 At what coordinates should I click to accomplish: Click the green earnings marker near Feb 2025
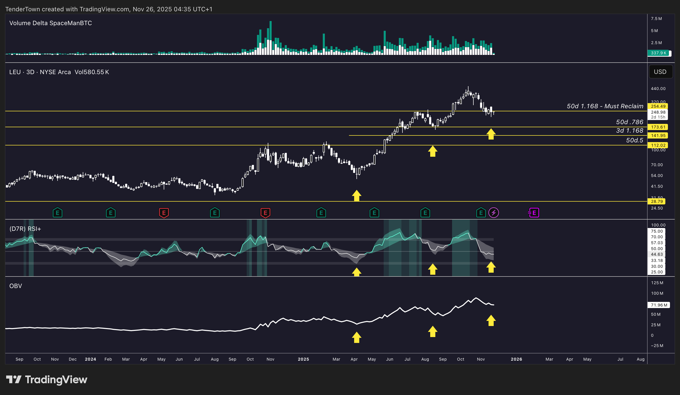pos(321,213)
